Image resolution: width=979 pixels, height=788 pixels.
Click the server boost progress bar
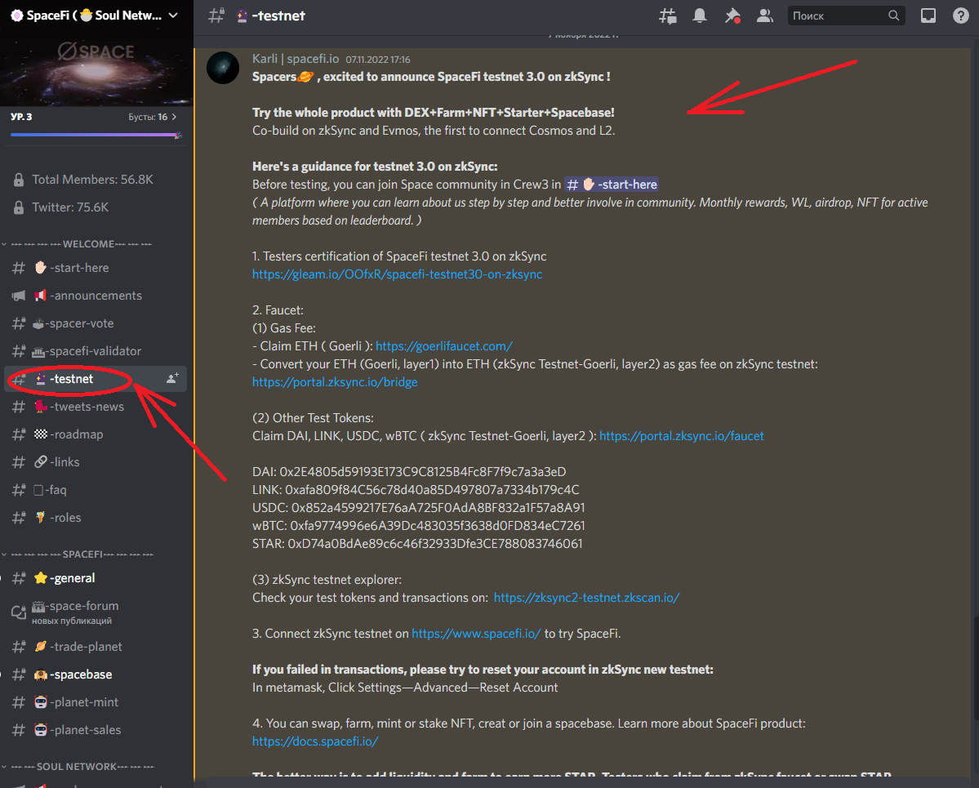pyautogui.click(x=96, y=135)
